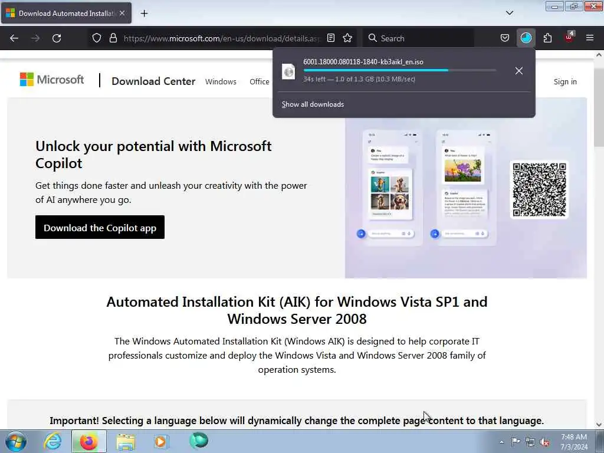Screen dimensions: 604x453
Task: Open Windows Explorer from taskbar
Action: (x=126, y=441)
